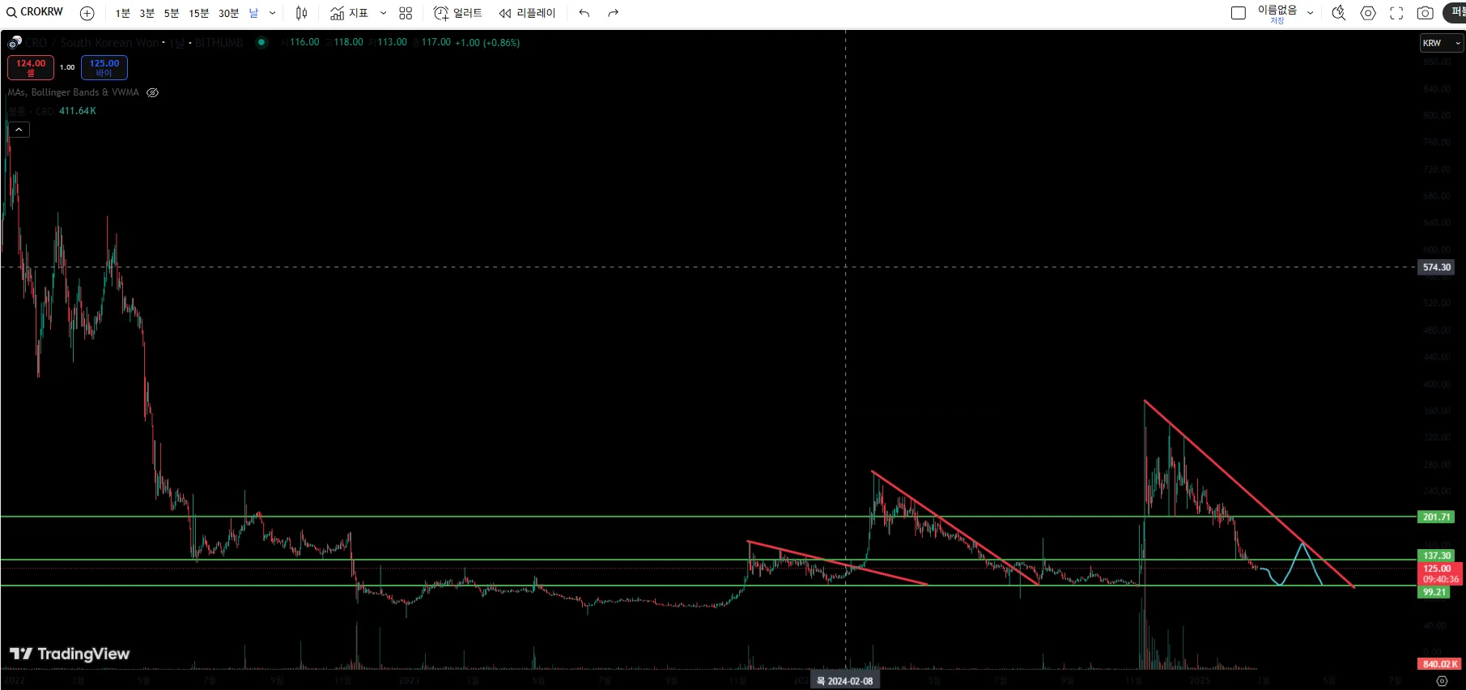Toggle visibility of MAs, Bollinger Bands indicator

(152, 92)
